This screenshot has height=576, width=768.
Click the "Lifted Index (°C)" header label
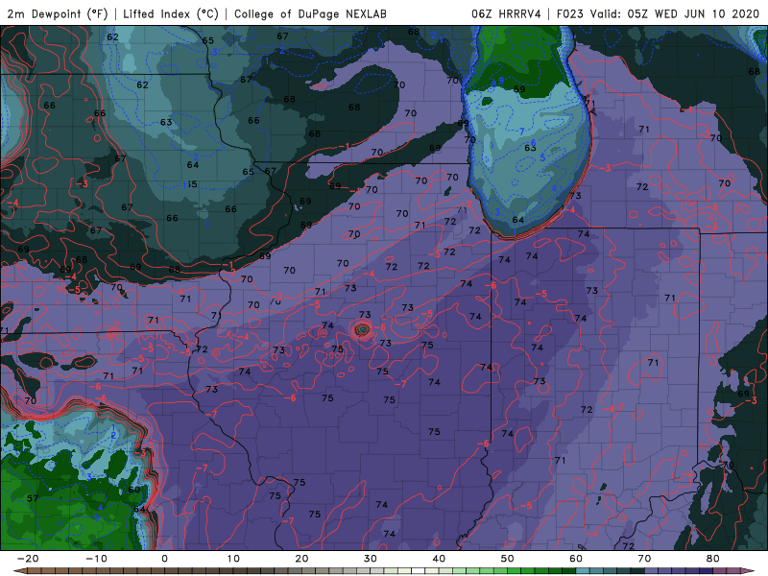171,13
